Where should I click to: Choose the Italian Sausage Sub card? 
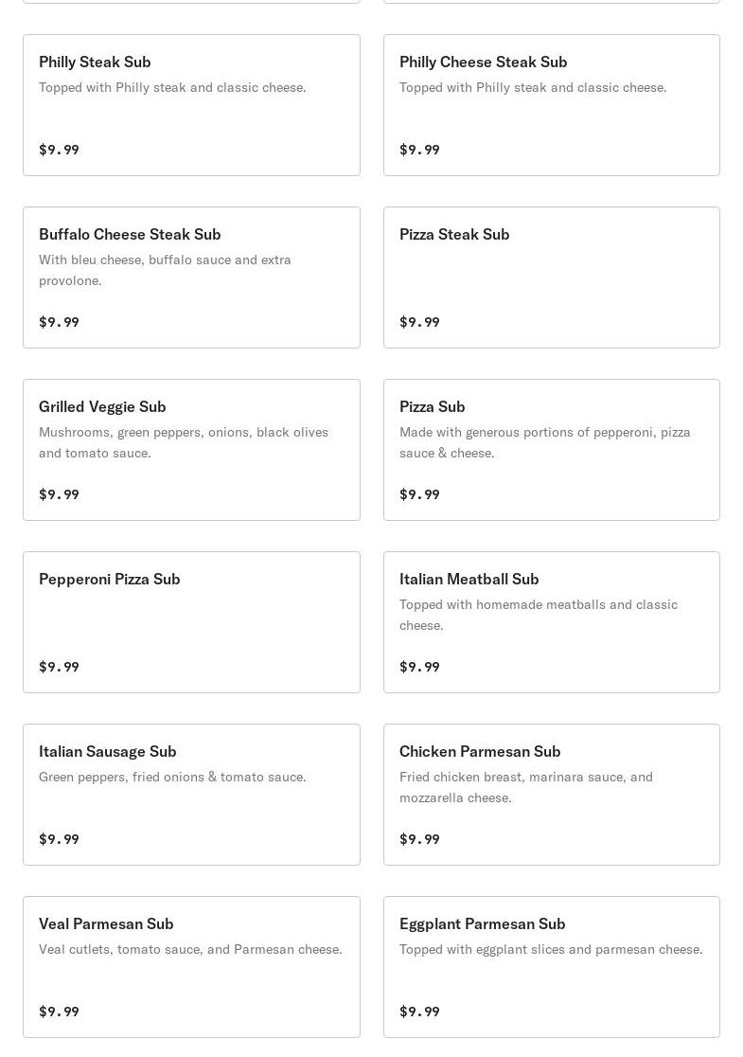191,795
